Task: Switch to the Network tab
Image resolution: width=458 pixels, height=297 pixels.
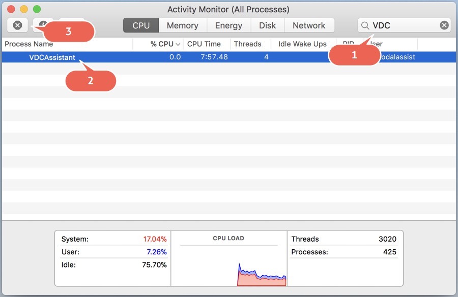Action: tap(309, 25)
